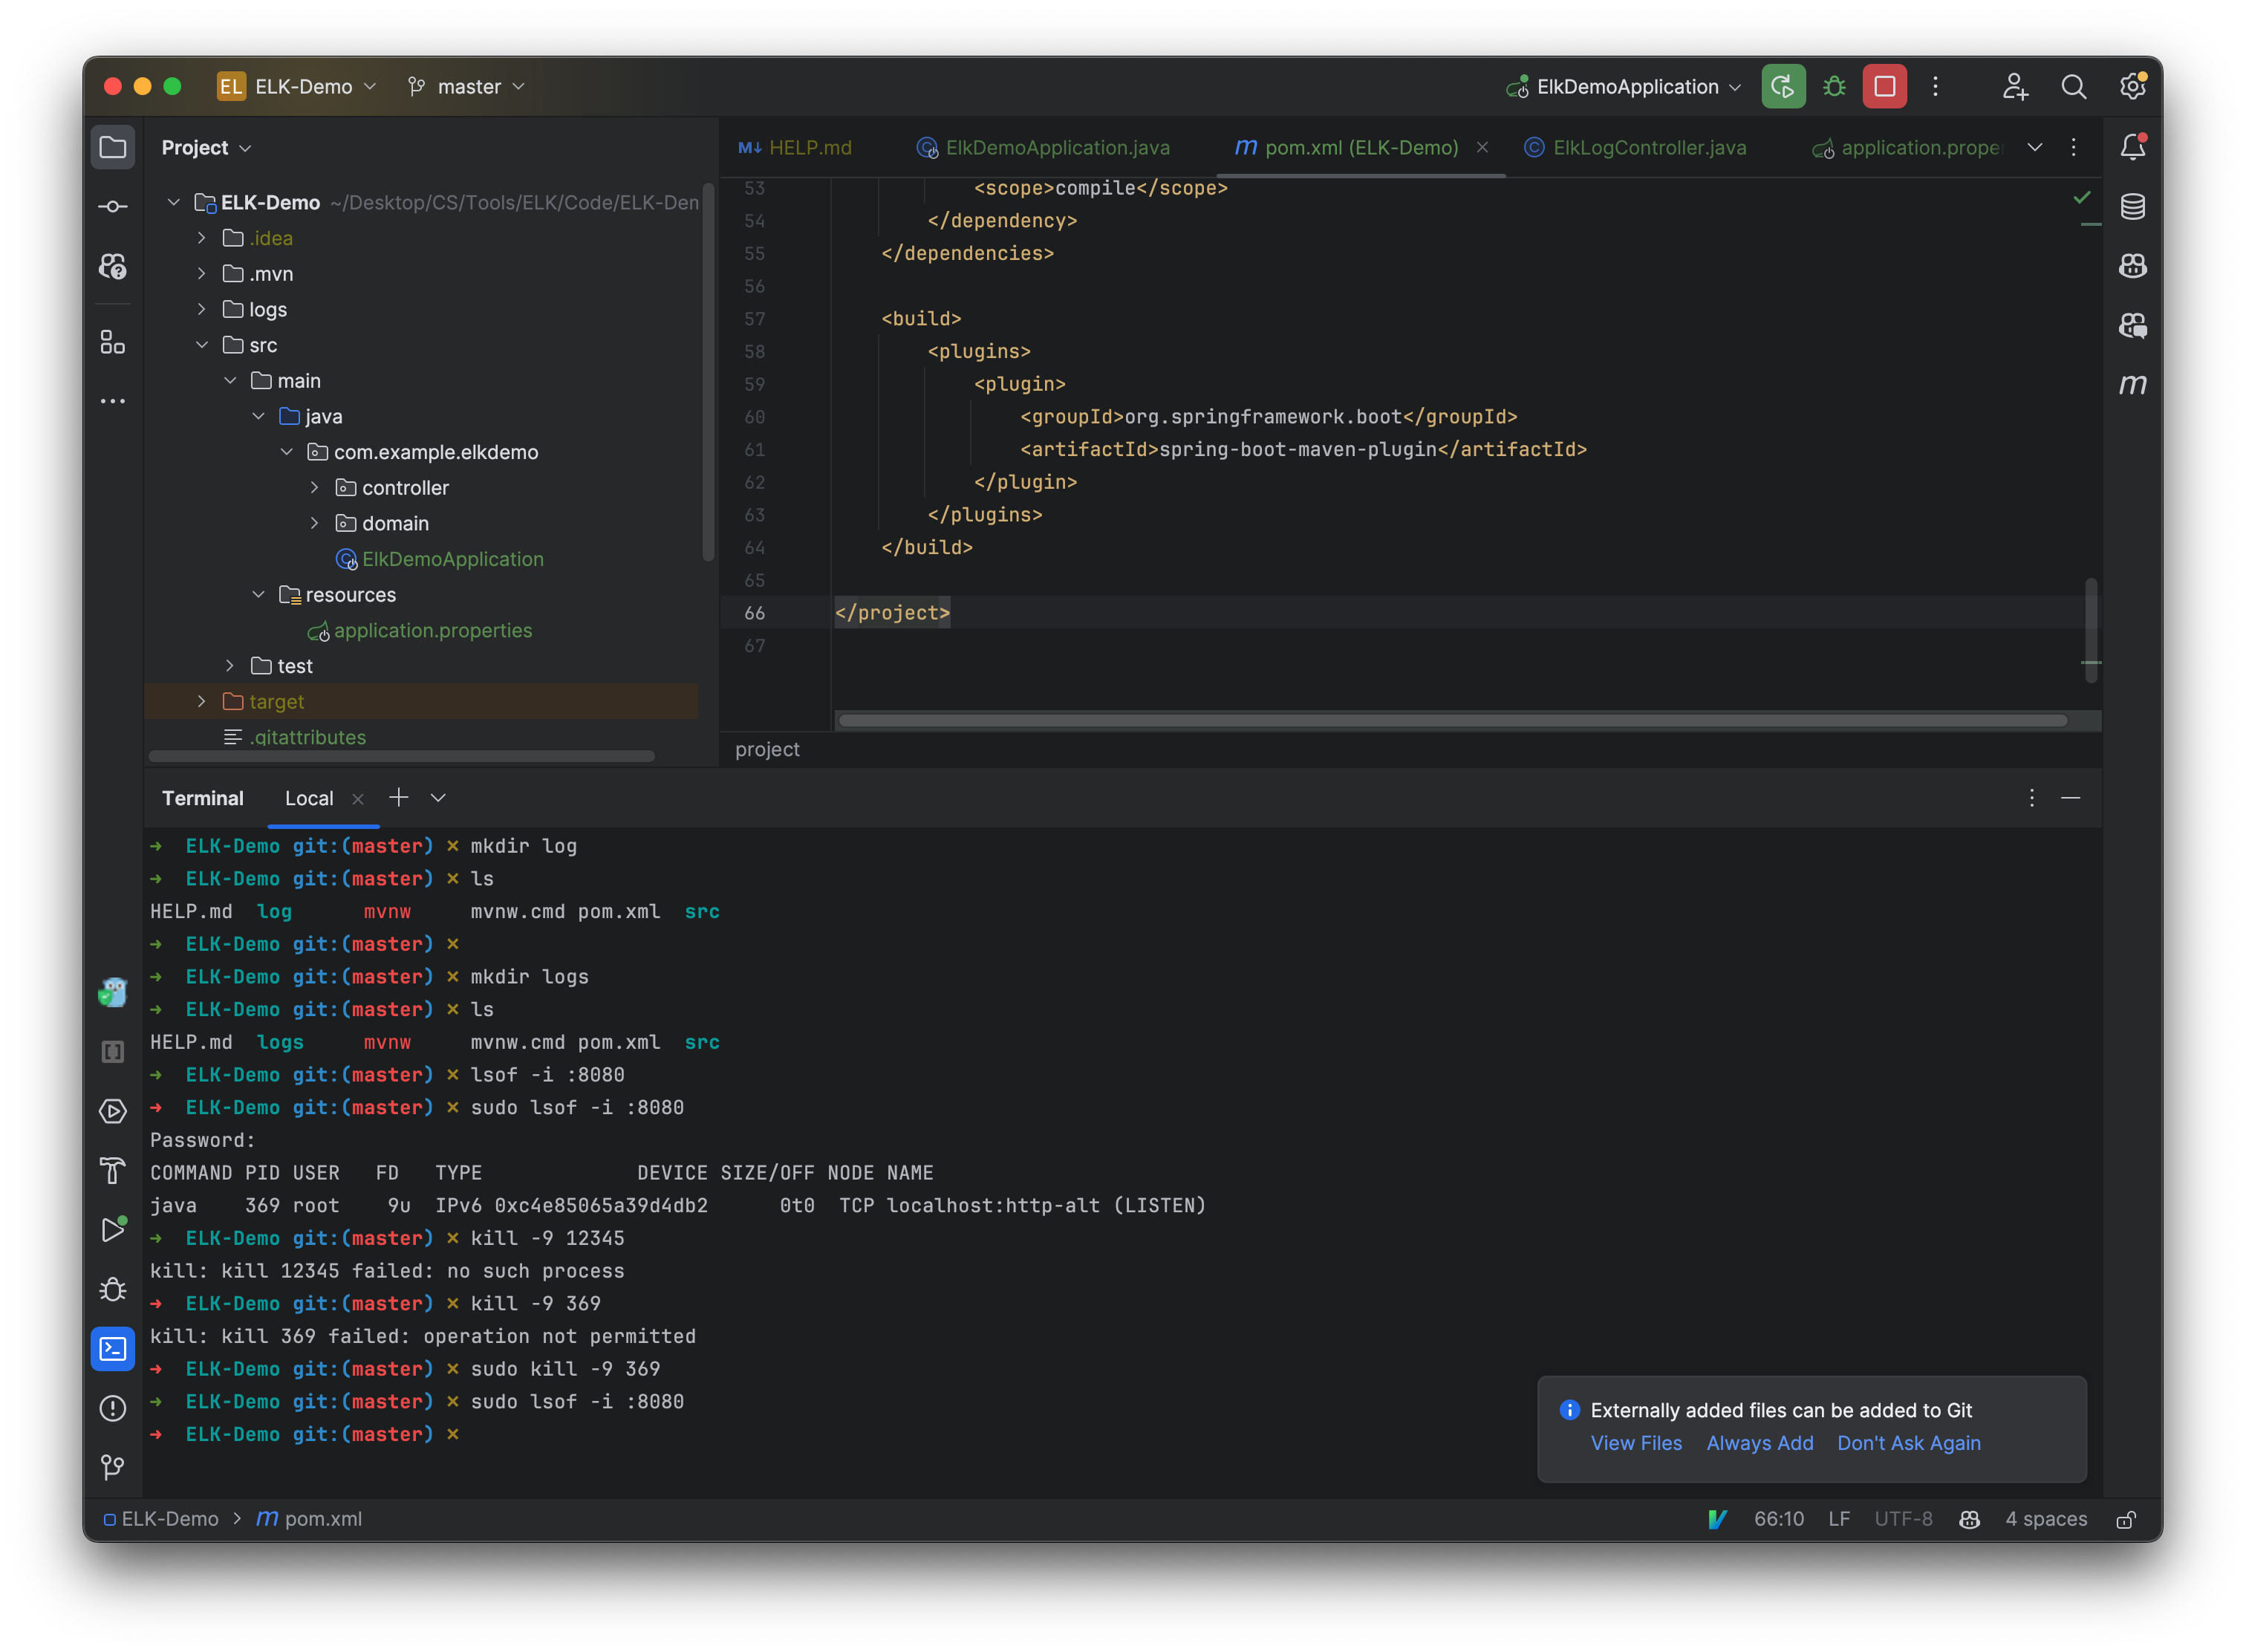
Task: Open the Problems tool window
Action: (x=113, y=1408)
